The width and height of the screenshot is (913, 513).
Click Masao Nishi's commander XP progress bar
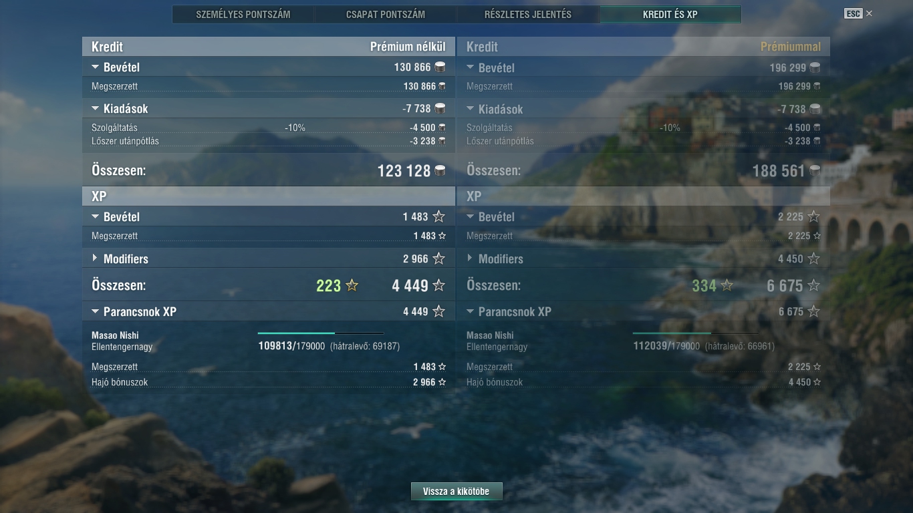pos(321,333)
